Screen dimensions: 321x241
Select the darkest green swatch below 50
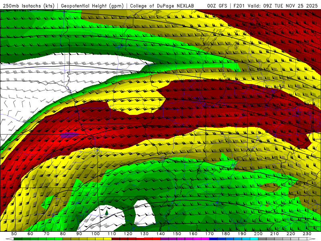(x=18, y=239)
